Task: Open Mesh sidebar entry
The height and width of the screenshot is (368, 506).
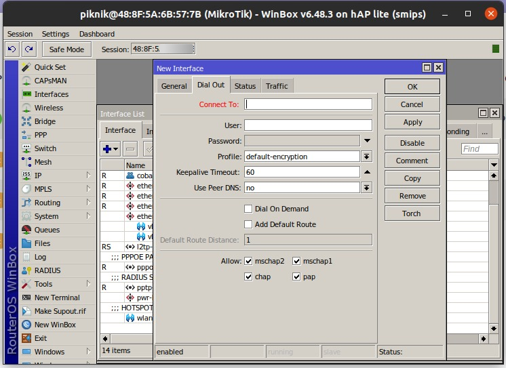Action: coord(43,162)
